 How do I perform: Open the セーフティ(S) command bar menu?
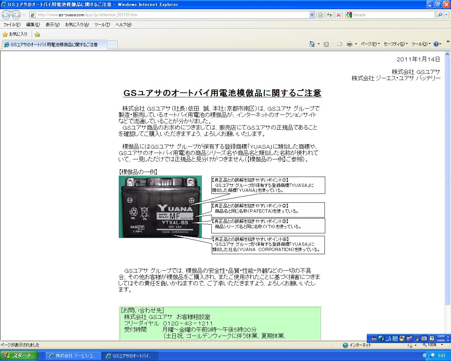(395, 44)
